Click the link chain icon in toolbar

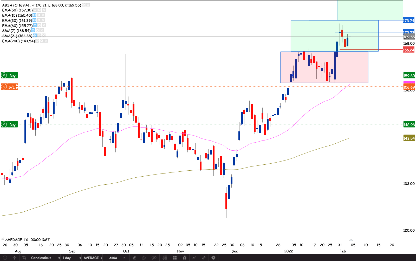204,258
